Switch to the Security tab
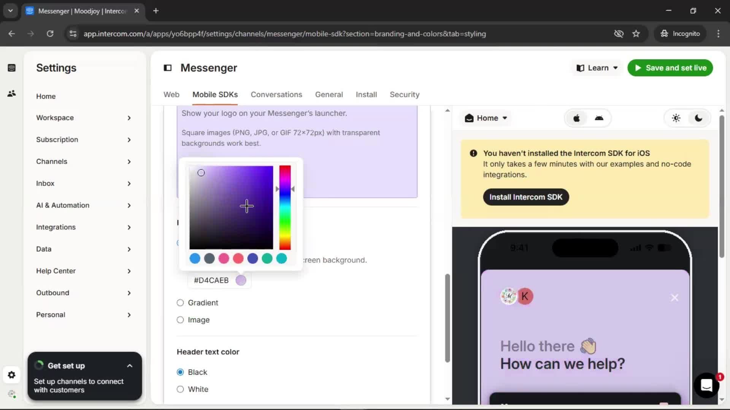 pos(405,95)
